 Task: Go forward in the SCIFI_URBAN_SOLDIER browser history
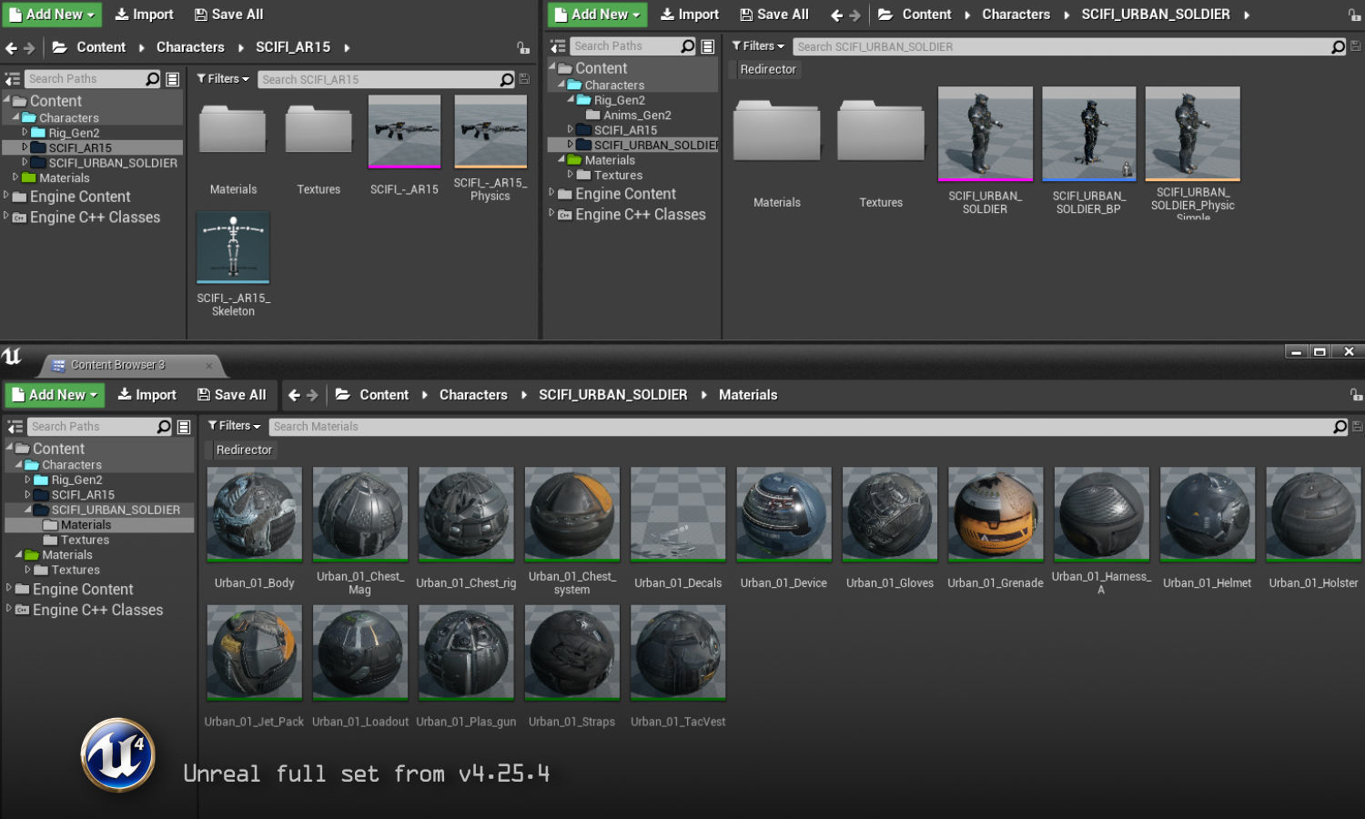854,15
